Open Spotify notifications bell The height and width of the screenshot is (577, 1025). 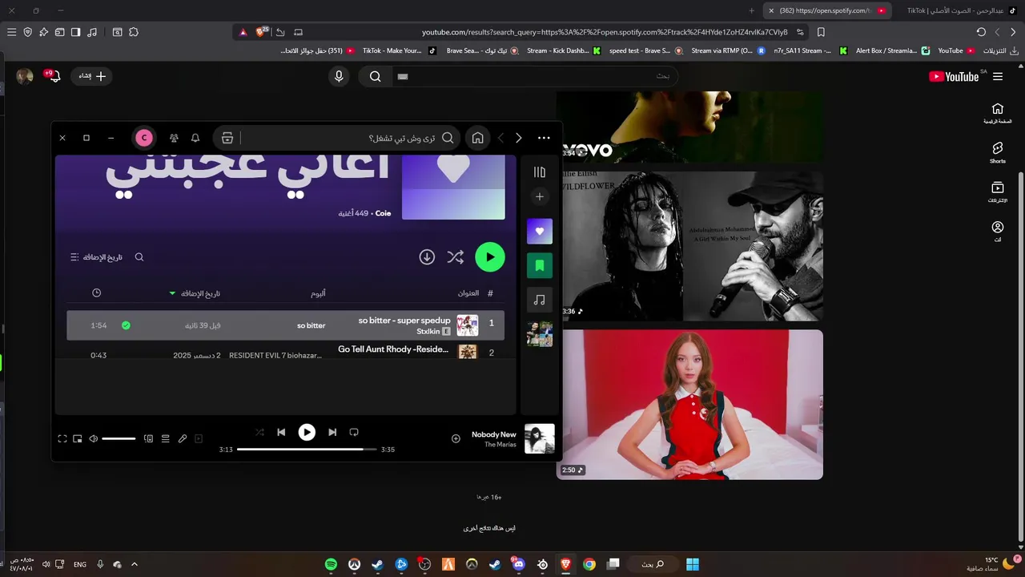pyautogui.click(x=195, y=138)
